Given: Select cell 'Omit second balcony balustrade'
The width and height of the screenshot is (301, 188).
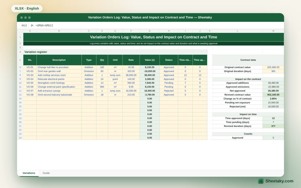Looking at the screenshot, I should point(59,95).
